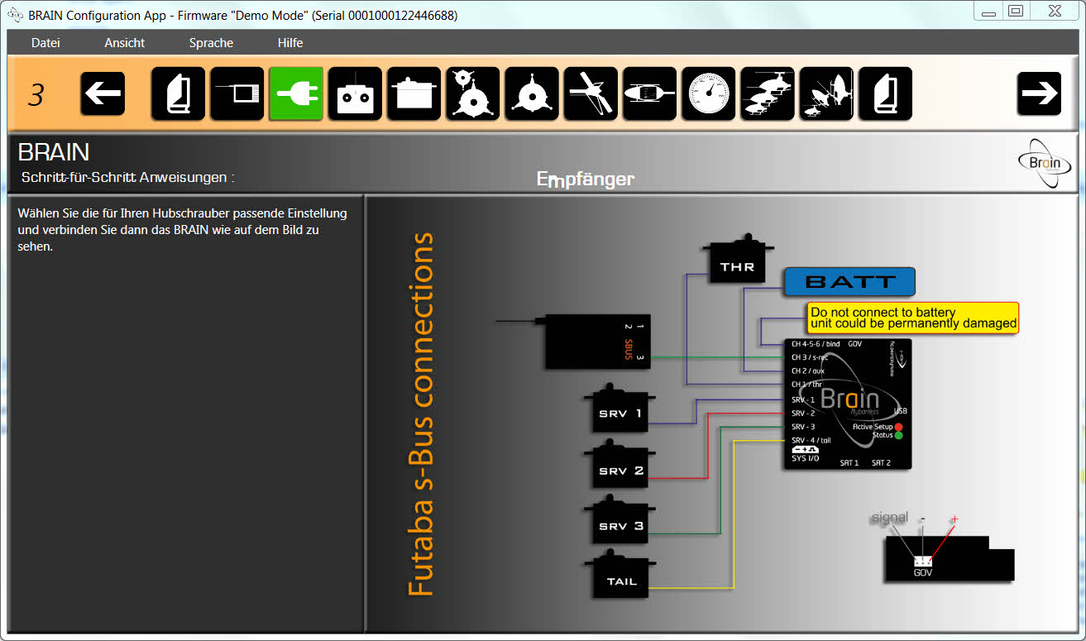1086x641 pixels.
Task: Open the three stacked helicopters icon
Action: tap(768, 93)
